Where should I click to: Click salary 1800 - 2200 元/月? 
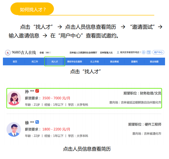(x=56, y=129)
